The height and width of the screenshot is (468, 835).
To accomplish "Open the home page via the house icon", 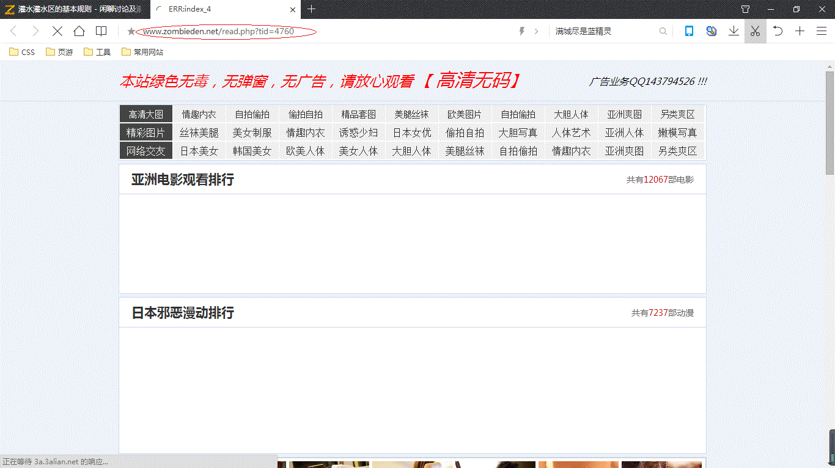I will (x=79, y=31).
